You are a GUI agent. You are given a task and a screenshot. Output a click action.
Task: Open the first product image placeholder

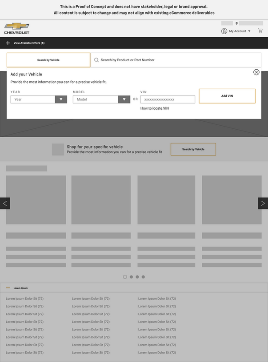tap(36, 200)
